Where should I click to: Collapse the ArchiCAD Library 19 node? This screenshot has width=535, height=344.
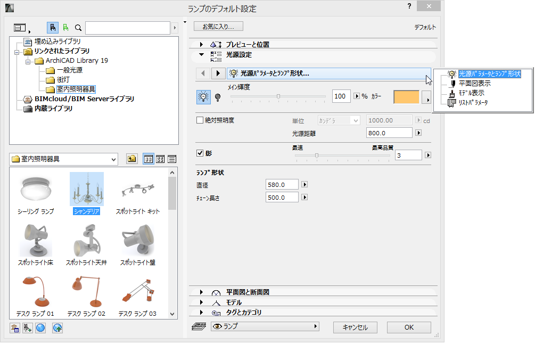(28, 62)
